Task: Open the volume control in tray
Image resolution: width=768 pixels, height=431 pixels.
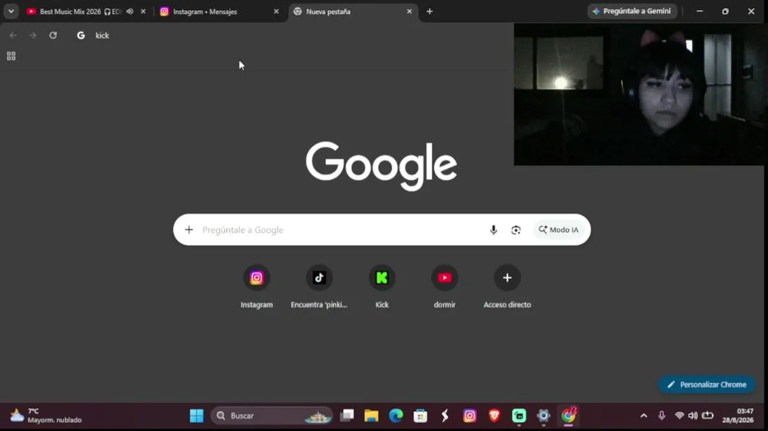Action: (693, 415)
